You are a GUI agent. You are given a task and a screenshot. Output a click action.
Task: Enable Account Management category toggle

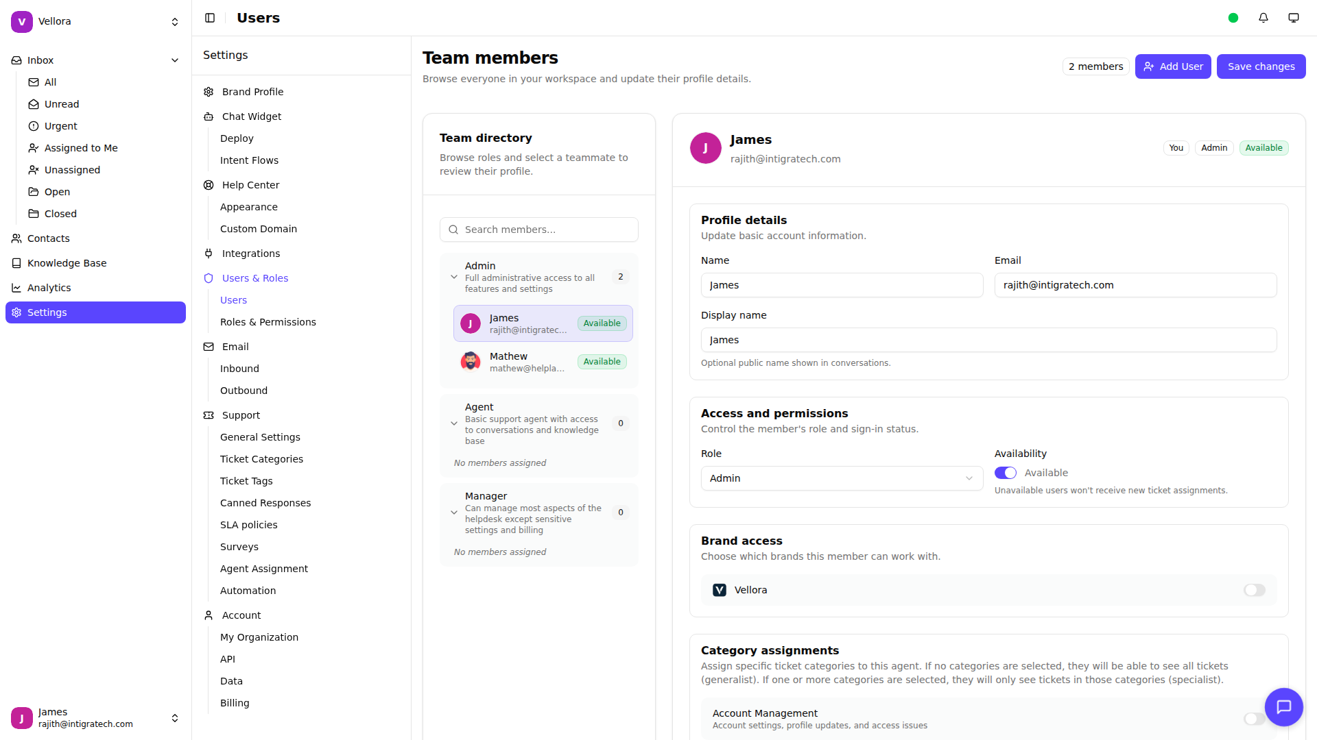tap(1254, 719)
